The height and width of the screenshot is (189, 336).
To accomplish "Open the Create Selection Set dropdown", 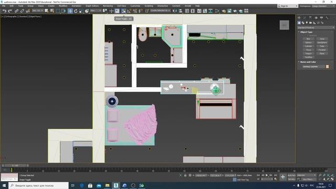I will pyautogui.click(x=160, y=10).
